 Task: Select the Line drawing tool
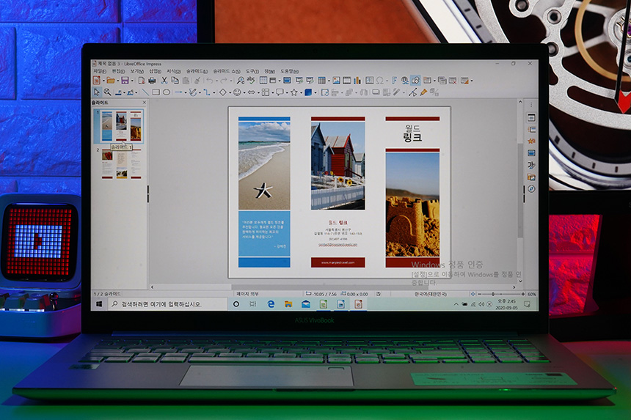pos(145,92)
